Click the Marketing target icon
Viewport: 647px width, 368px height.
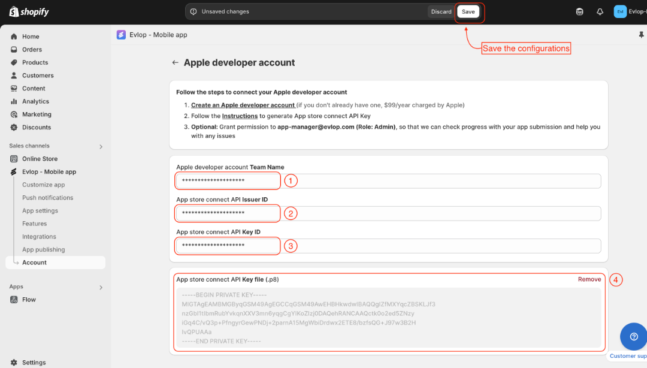14,114
